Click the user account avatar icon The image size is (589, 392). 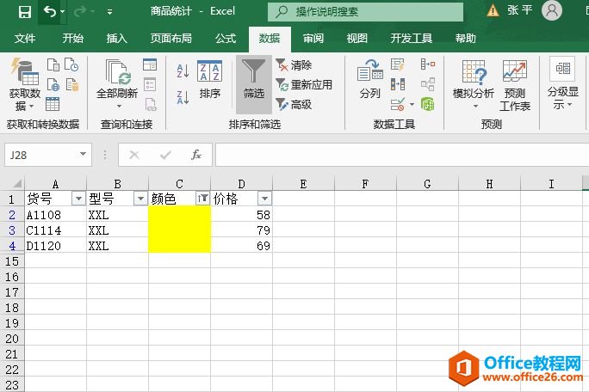[x=551, y=10]
